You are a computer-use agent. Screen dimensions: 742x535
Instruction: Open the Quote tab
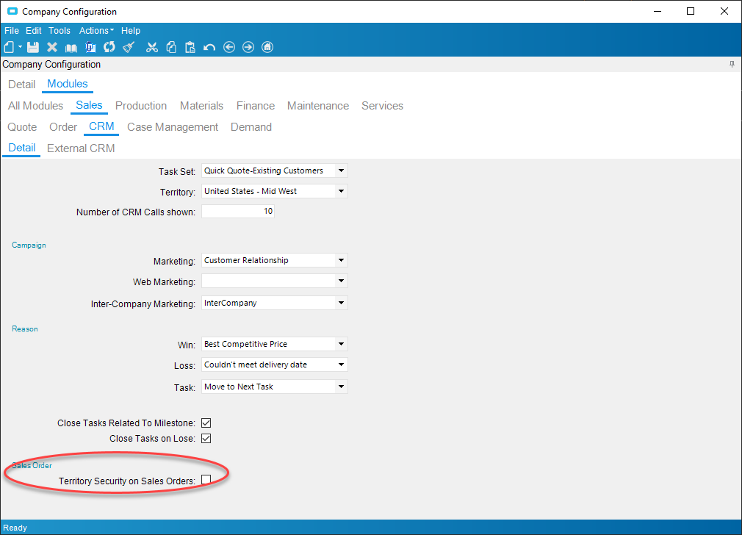tap(22, 127)
